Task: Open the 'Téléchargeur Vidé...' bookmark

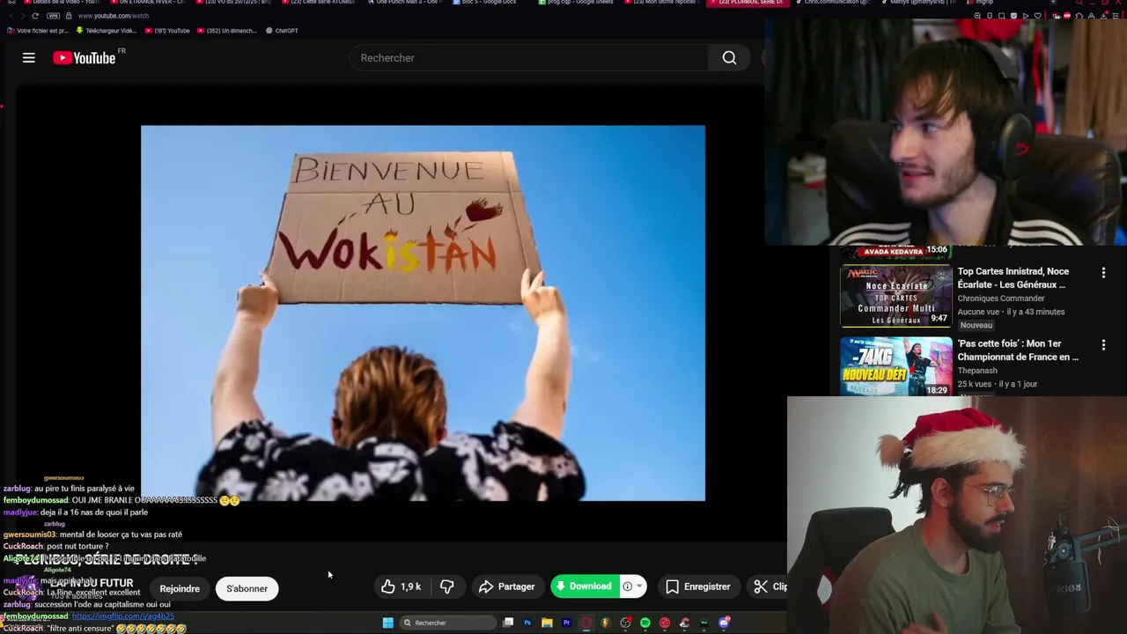Action: [x=107, y=31]
